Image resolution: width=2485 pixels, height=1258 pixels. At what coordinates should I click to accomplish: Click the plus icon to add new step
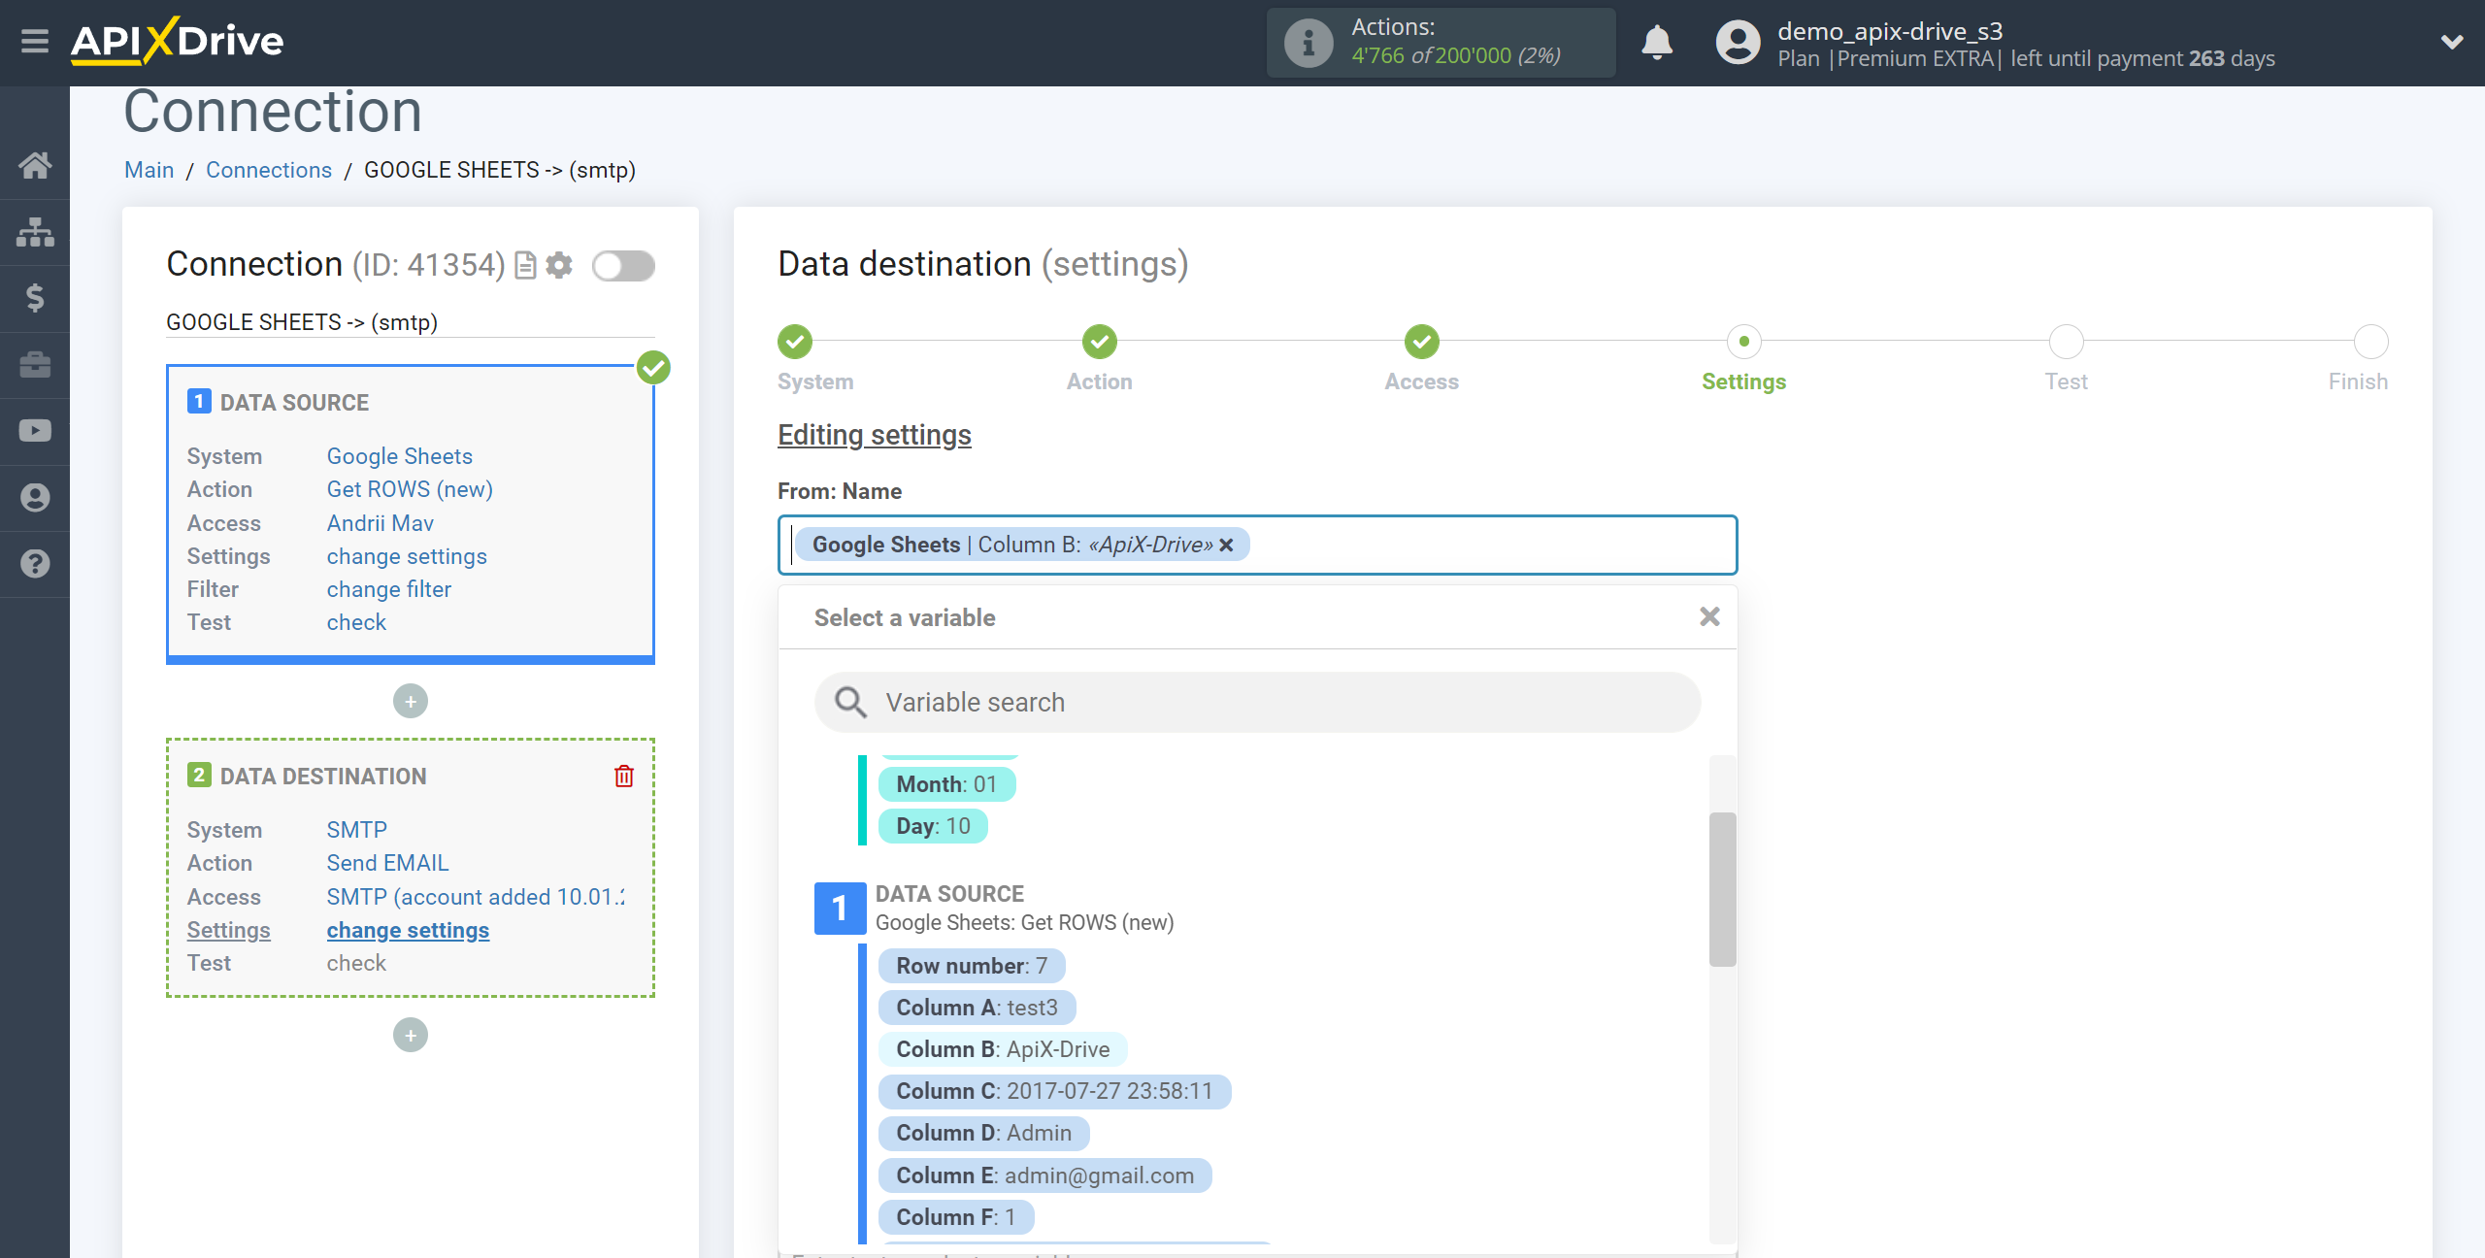[x=409, y=1035]
